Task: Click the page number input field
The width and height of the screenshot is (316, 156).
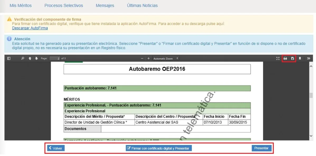Action: point(55,58)
